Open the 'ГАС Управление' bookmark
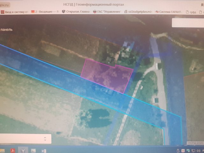204x153 pixels. pyautogui.click(x=107, y=11)
